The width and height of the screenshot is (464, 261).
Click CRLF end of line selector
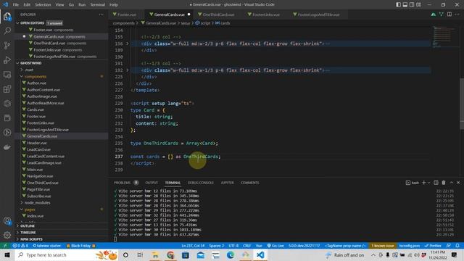(246, 246)
